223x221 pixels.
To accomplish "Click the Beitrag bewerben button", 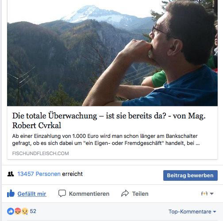I will tap(190, 175).
